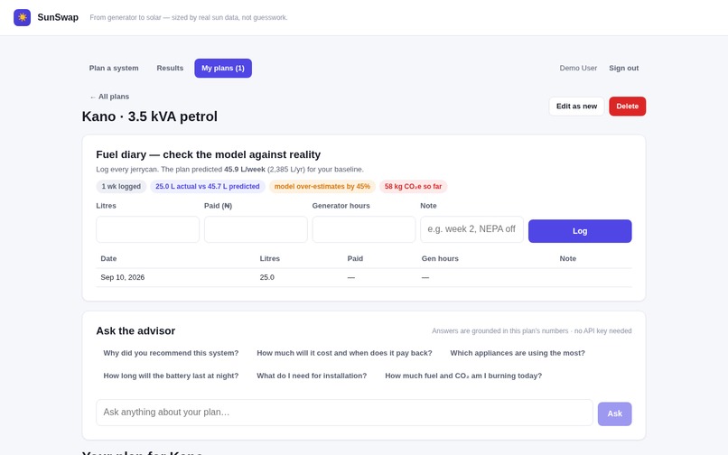
Task: Ask how much it costs and payback
Action: (x=344, y=353)
